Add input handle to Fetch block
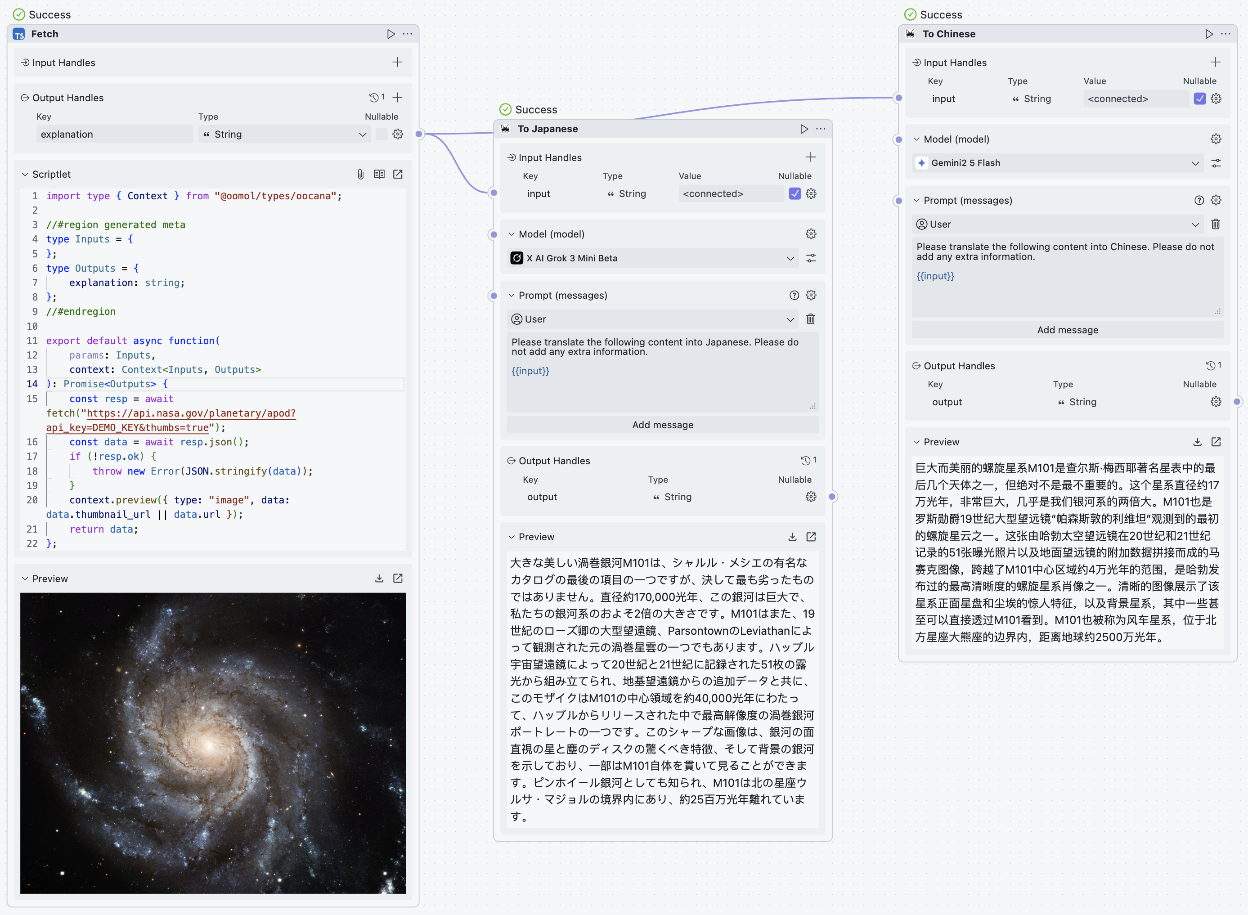 point(397,63)
